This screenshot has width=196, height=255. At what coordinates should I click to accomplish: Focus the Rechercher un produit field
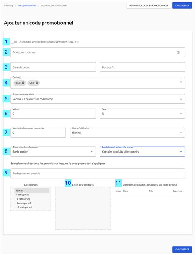click(98, 173)
